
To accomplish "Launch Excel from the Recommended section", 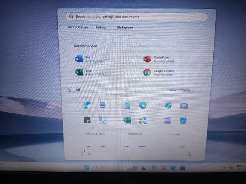I will coord(91,72).
